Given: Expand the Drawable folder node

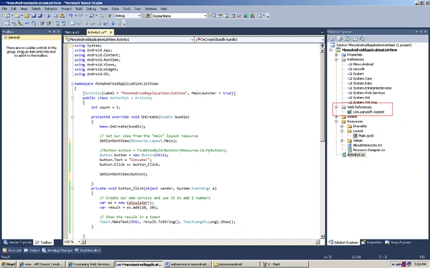Looking at the screenshot, I should 342,126.
